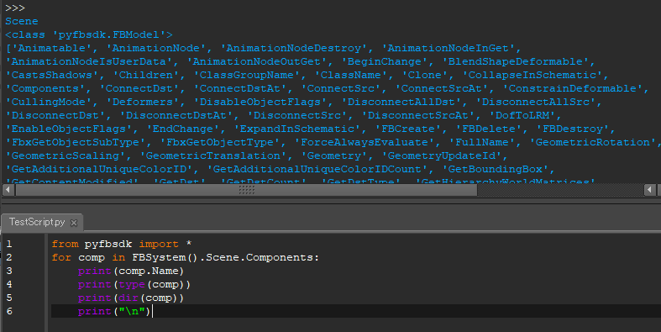This screenshot has width=661, height=332.
Task: Click 'DofToLRM' in the output
Action: [522, 116]
